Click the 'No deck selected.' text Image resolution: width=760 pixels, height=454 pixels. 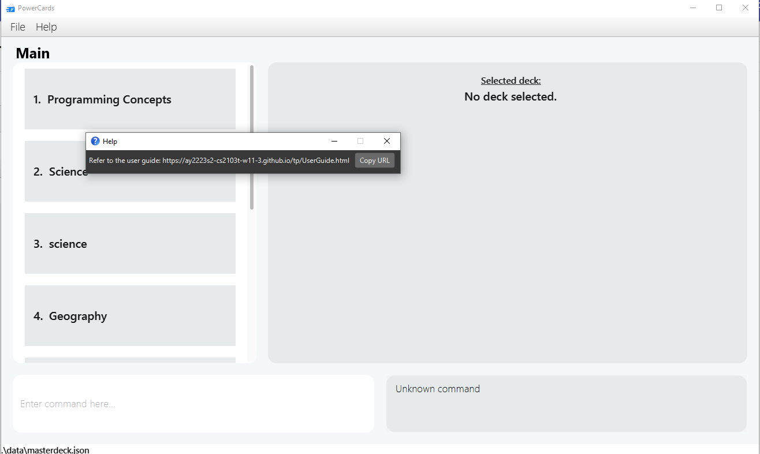coord(511,96)
